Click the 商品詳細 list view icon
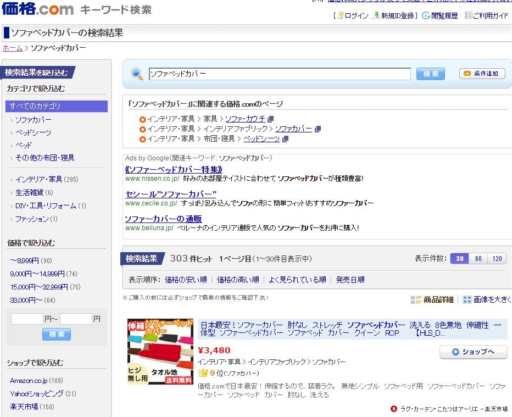 416,299
